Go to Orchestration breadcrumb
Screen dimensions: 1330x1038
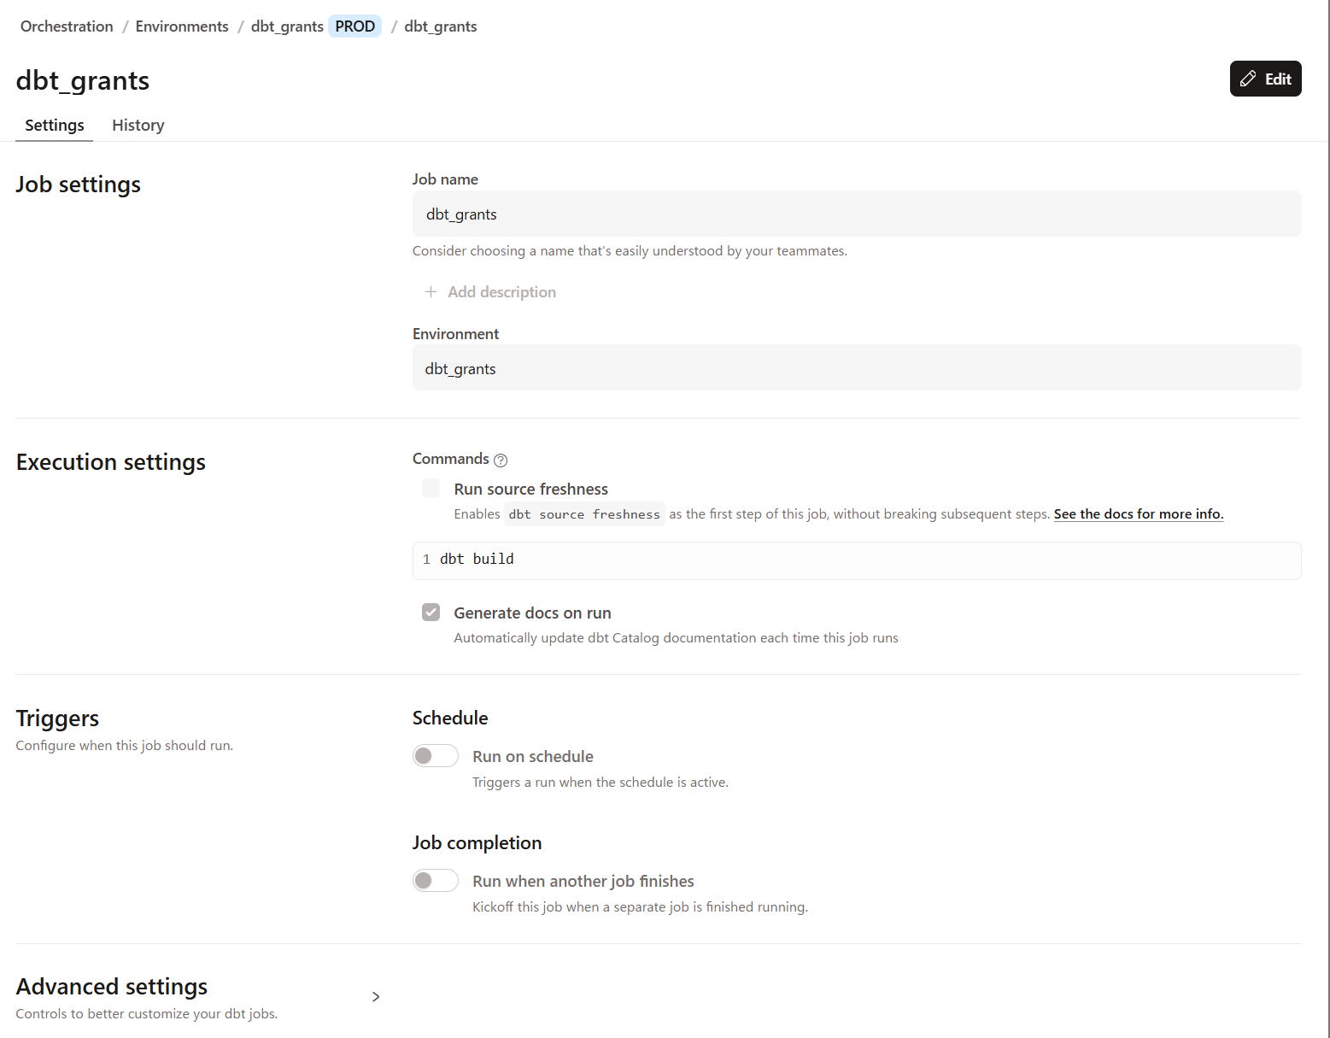[67, 26]
